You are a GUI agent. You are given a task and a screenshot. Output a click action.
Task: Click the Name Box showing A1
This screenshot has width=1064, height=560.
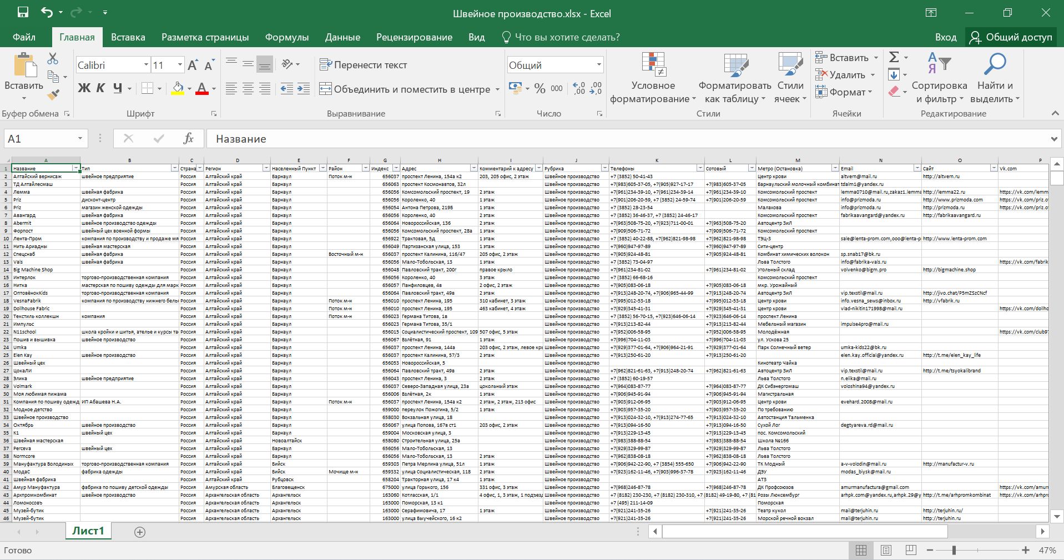[39, 139]
